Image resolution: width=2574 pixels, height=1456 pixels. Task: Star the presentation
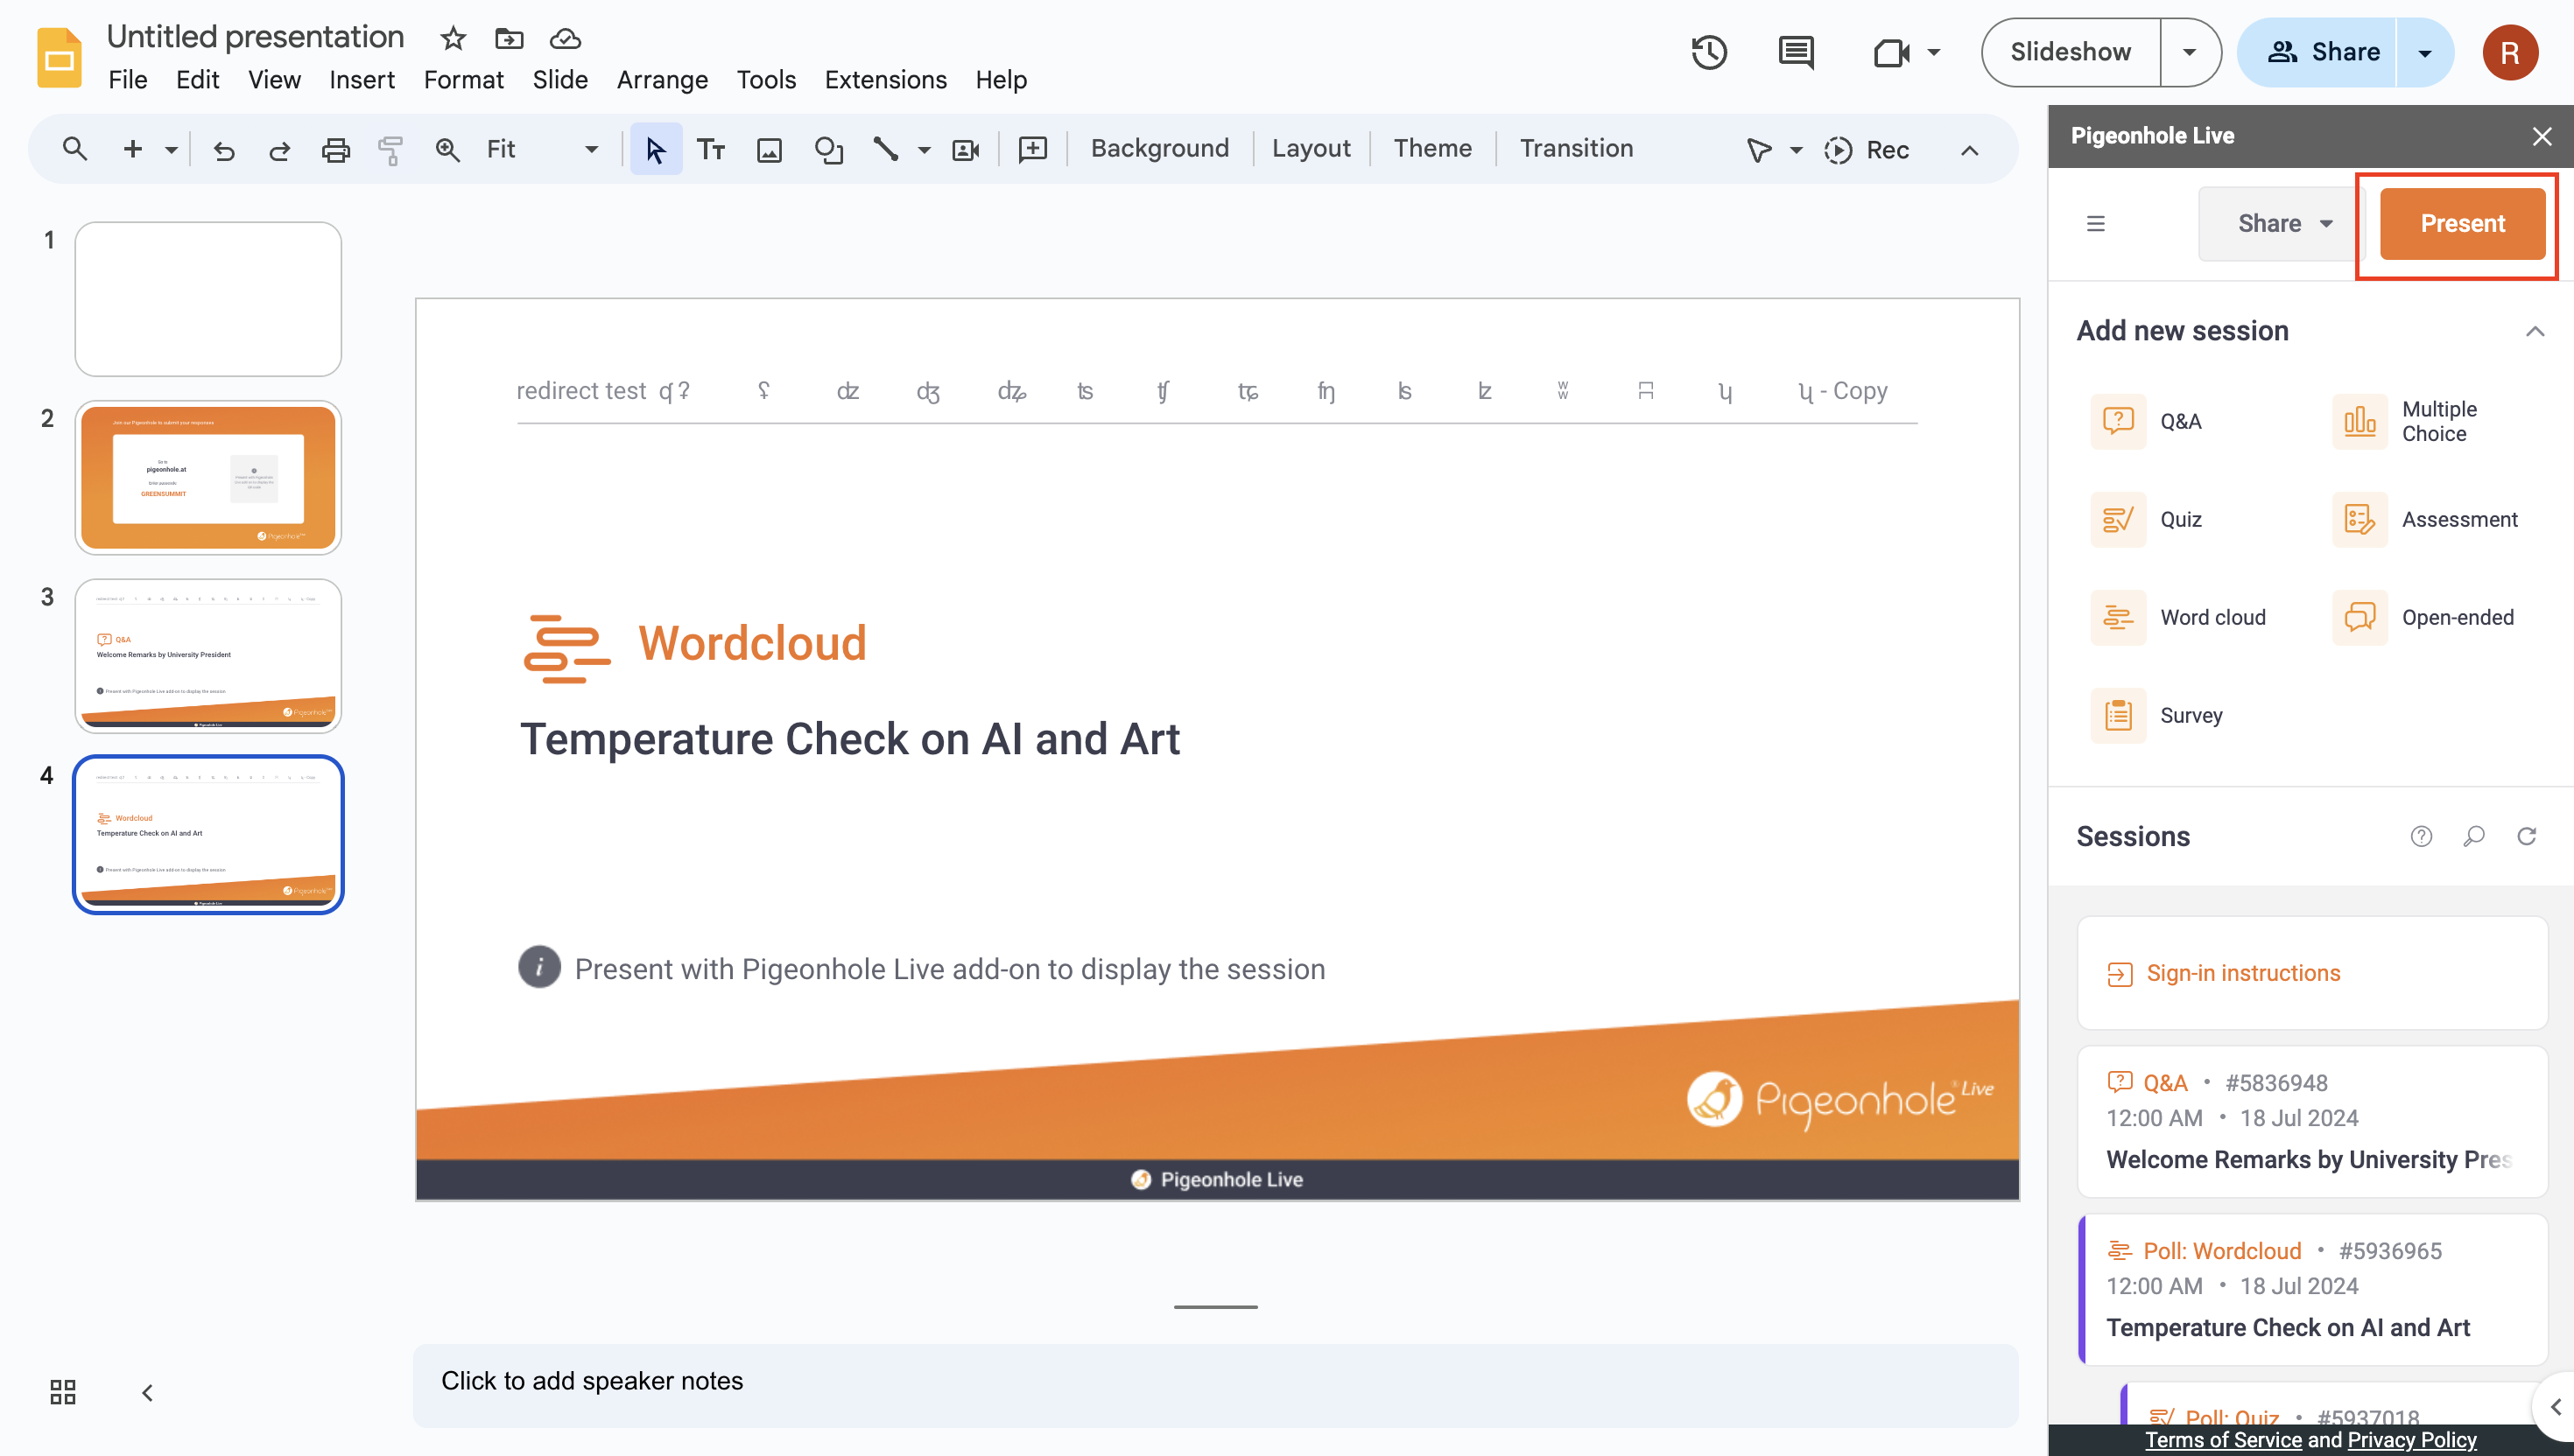pos(454,39)
